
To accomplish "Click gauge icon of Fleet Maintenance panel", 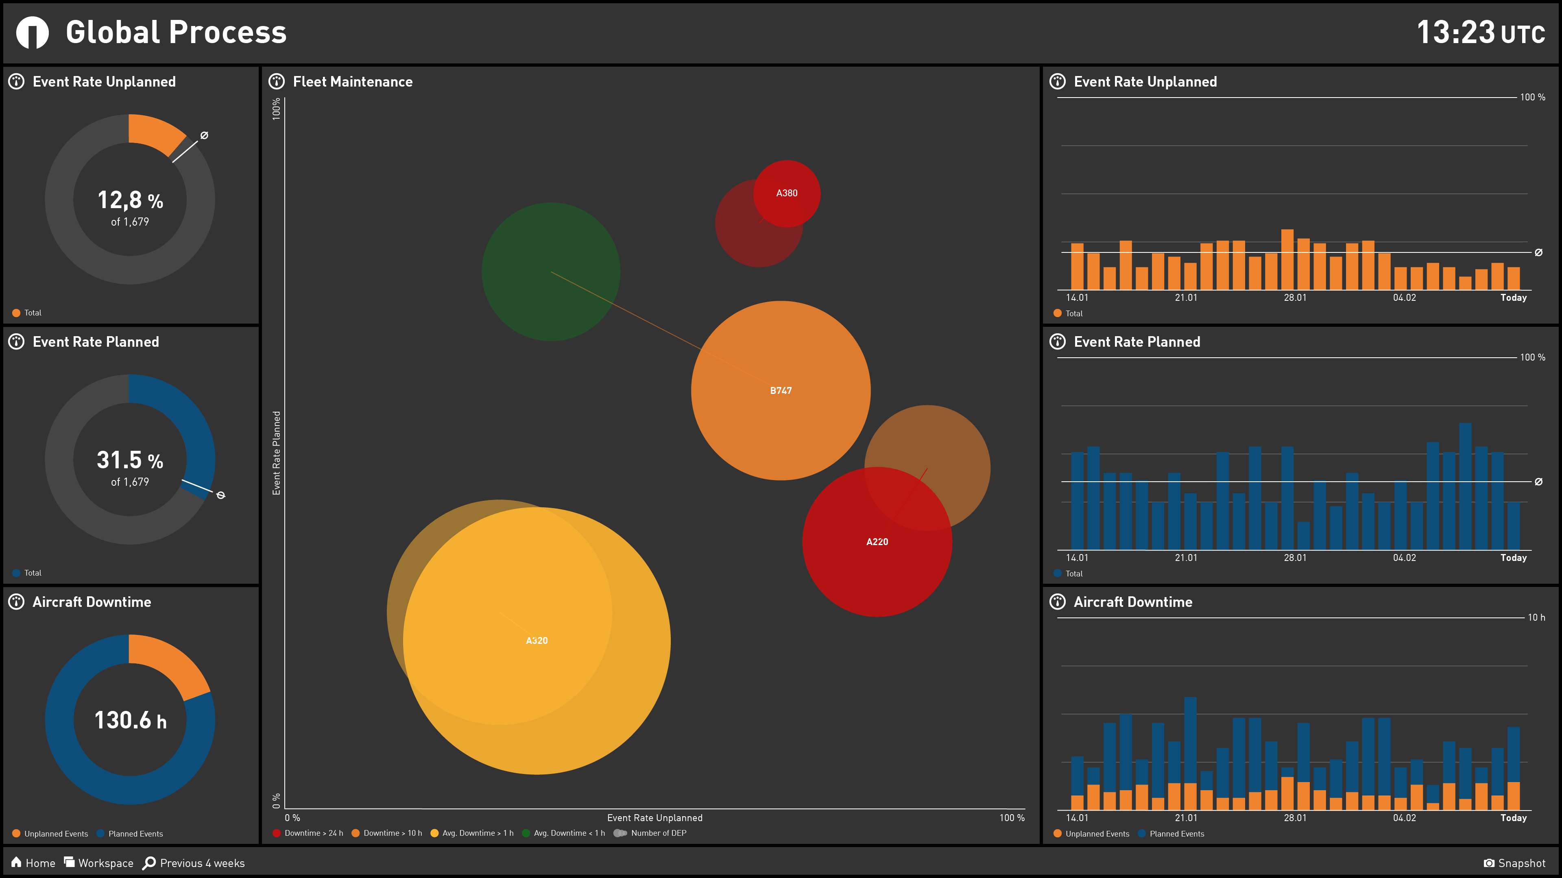I will point(277,81).
